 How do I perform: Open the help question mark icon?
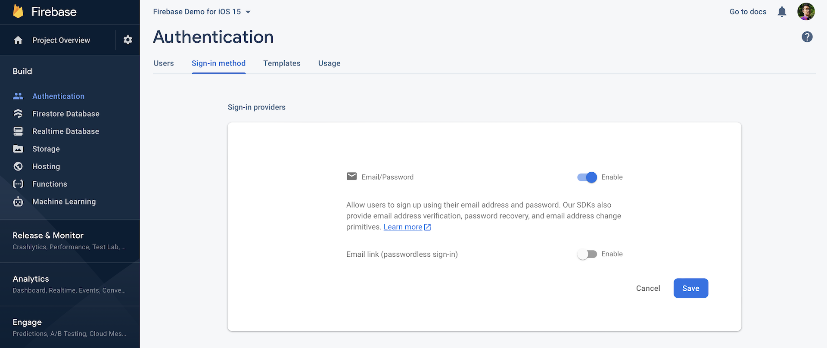[807, 37]
